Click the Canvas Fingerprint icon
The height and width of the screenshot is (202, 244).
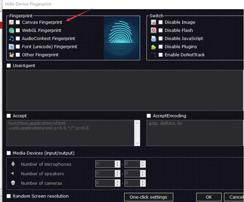point(11,22)
